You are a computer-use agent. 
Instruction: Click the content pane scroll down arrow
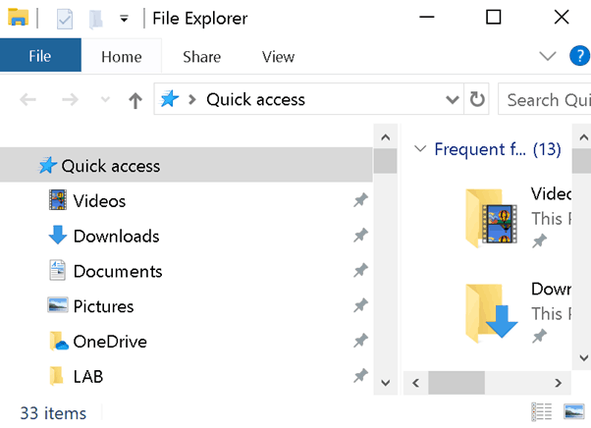(x=583, y=358)
